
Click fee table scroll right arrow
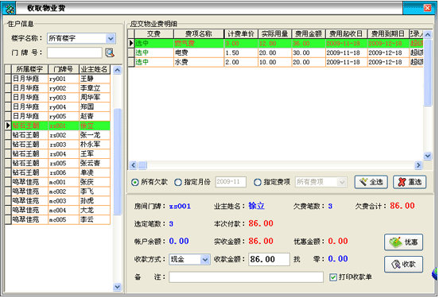(418, 165)
